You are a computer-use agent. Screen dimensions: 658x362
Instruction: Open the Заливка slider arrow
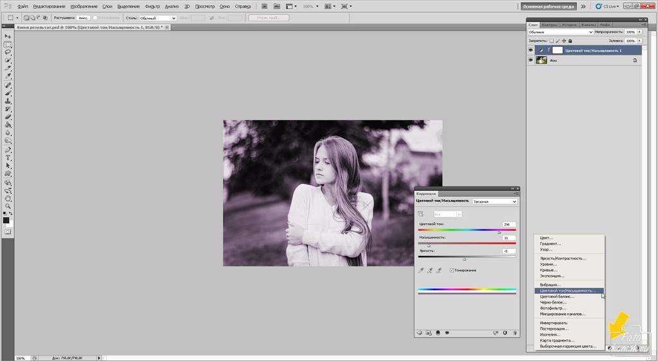click(x=639, y=41)
